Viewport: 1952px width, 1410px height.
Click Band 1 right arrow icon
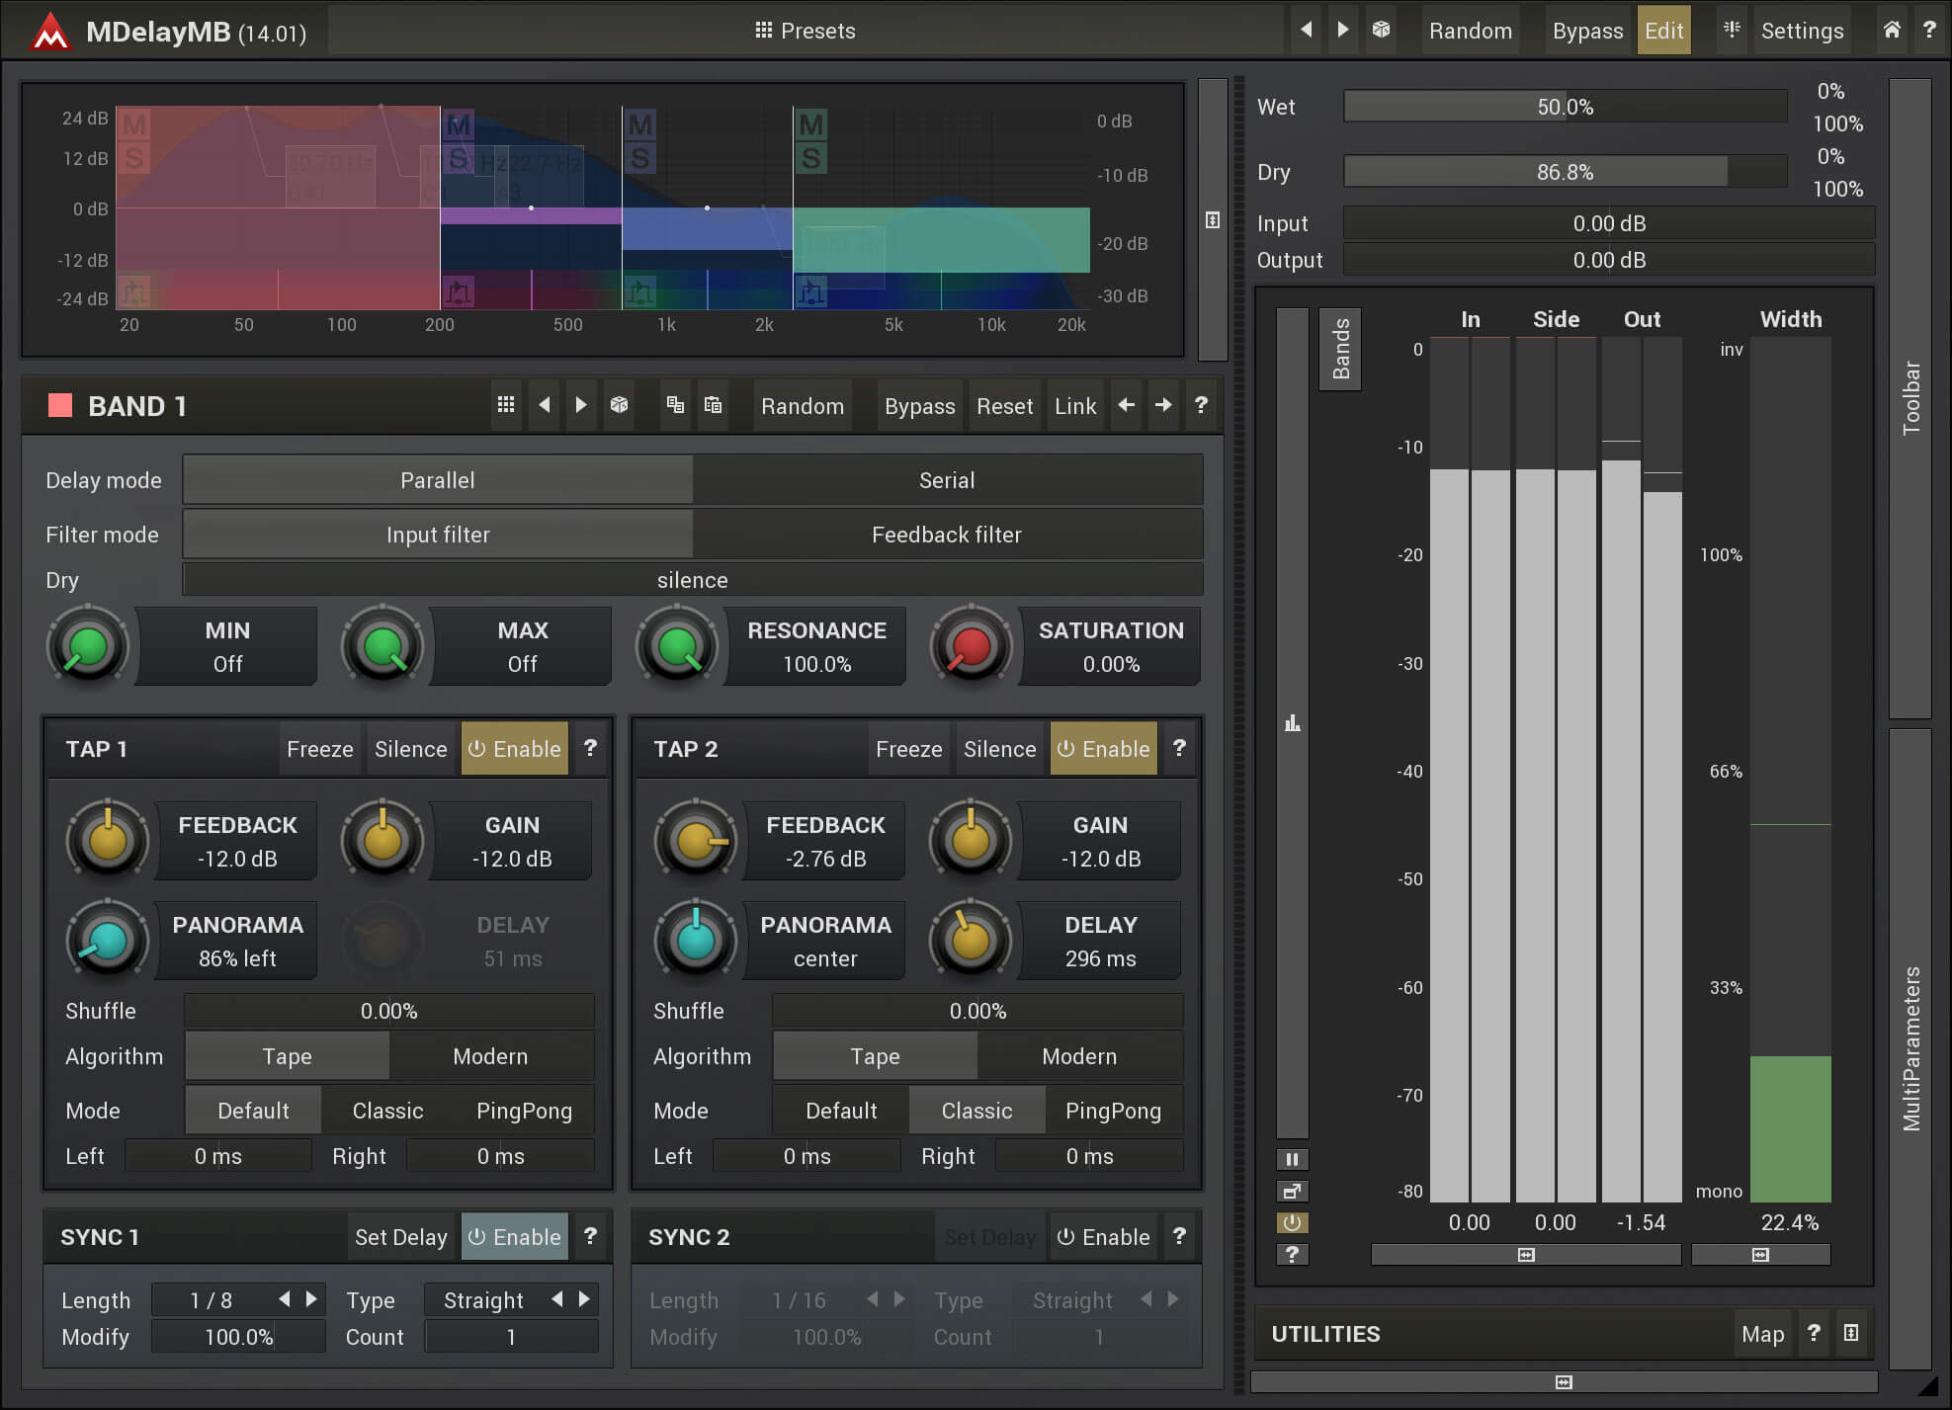tap(1163, 405)
